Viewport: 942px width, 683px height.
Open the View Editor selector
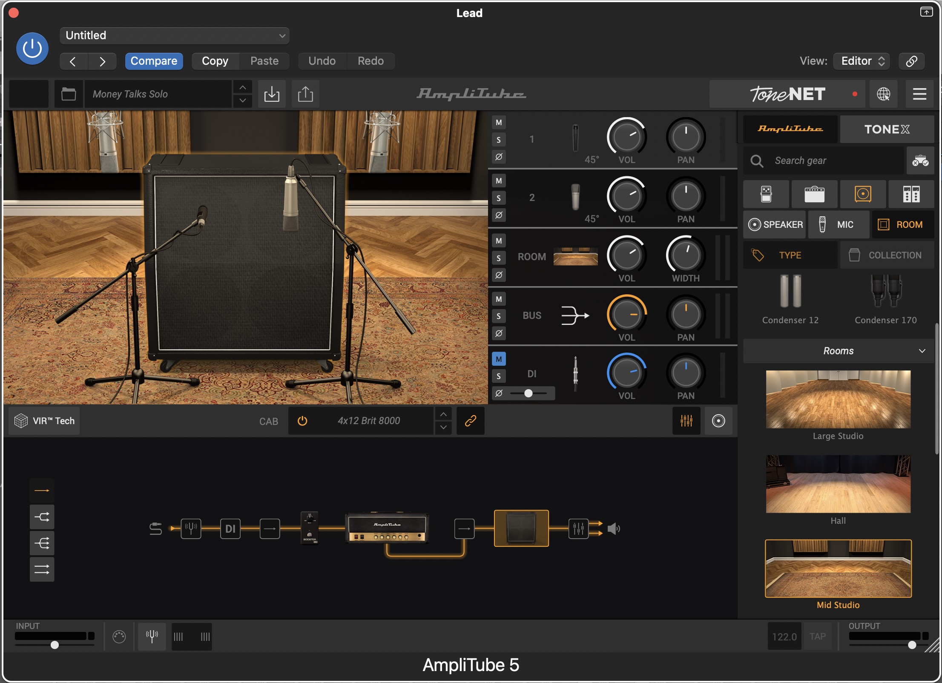[862, 61]
